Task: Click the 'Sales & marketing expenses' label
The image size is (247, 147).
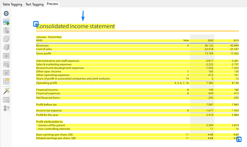Action: pyautogui.click(x=54, y=64)
